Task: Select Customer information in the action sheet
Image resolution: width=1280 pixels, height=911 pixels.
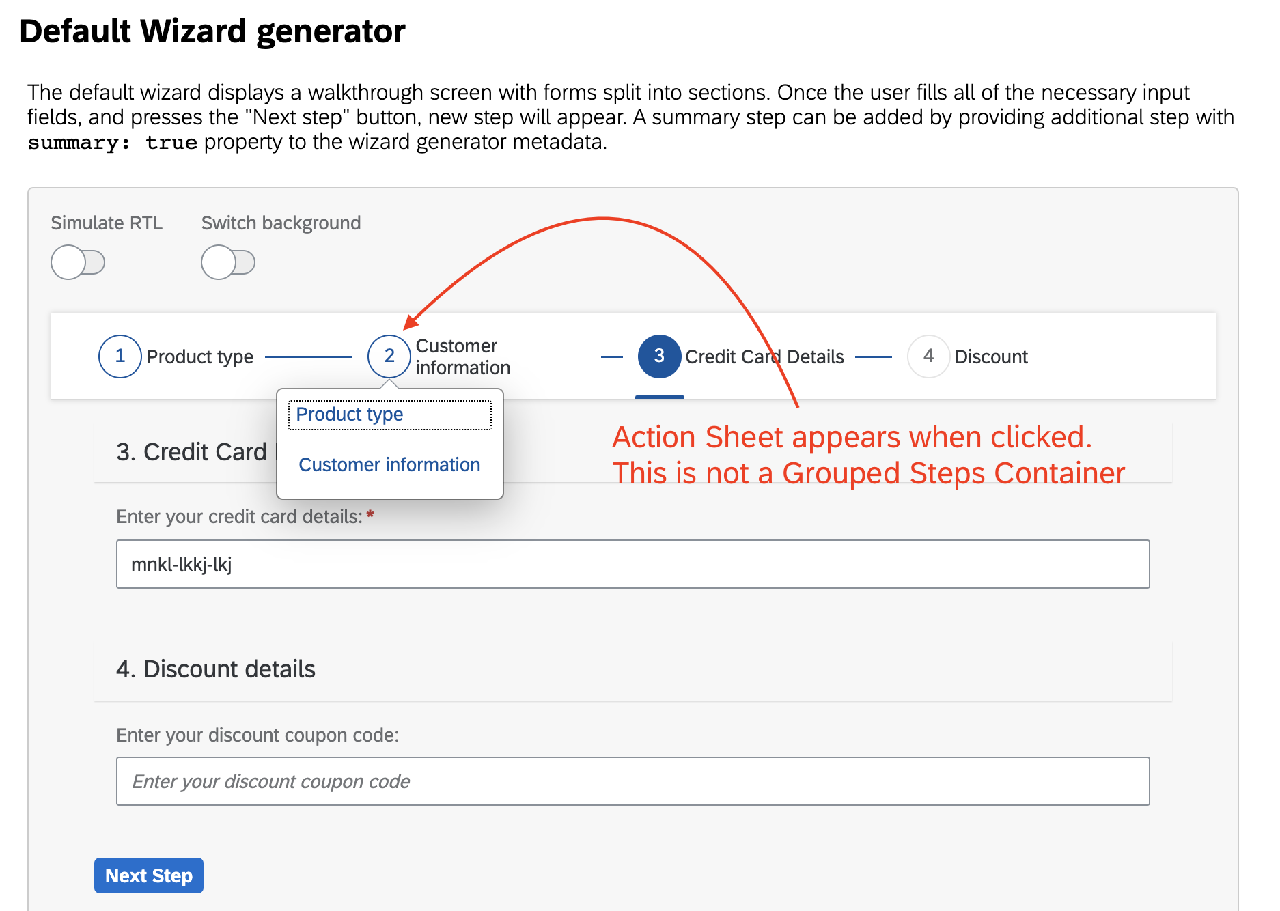Action: click(389, 464)
